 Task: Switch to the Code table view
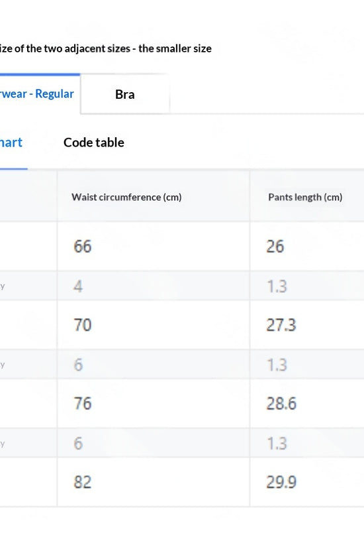[94, 143]
